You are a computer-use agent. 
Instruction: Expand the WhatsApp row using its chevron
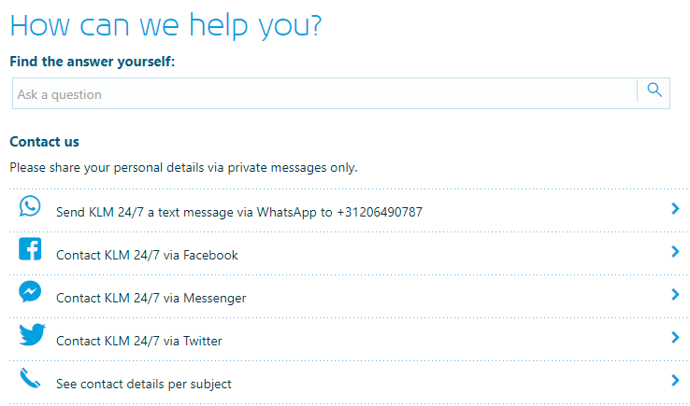pyautogui.click(x=675, y=209)
